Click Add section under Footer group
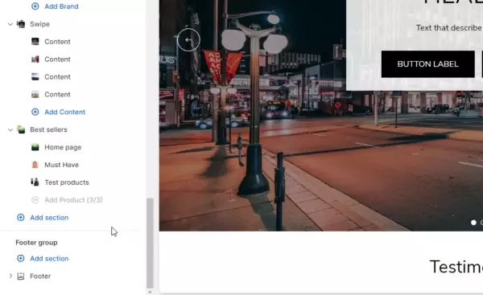Screen dimensions: 483x295 pyautogui.click(x=49, y=258)
